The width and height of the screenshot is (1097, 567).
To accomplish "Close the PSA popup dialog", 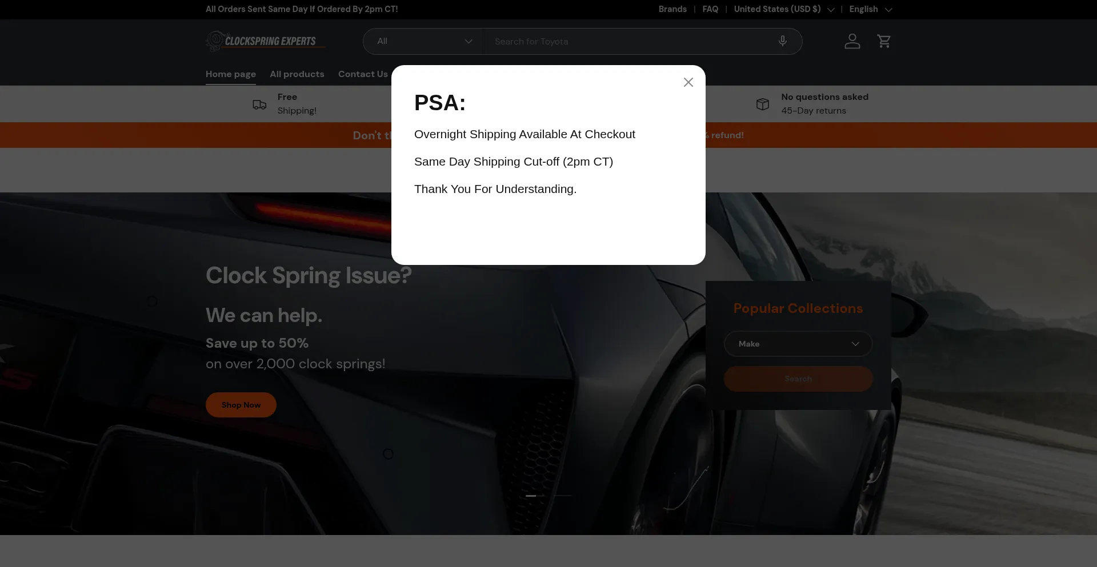I will (x=688, y=82).
